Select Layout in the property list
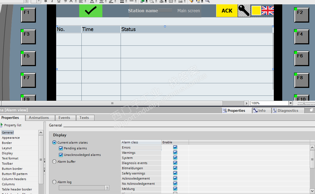 tap(7, 148)
